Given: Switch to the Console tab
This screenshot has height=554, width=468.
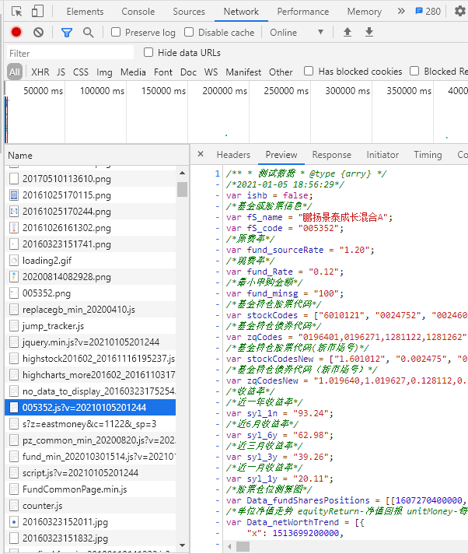Looking at the screenshot, I should click(x=138, y=12).
